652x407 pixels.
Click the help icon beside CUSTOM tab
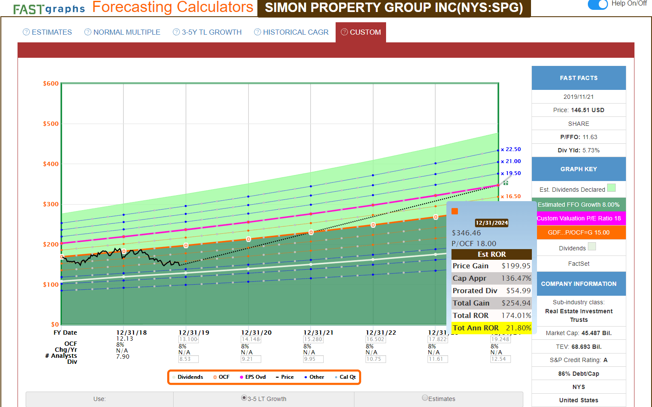344,32
